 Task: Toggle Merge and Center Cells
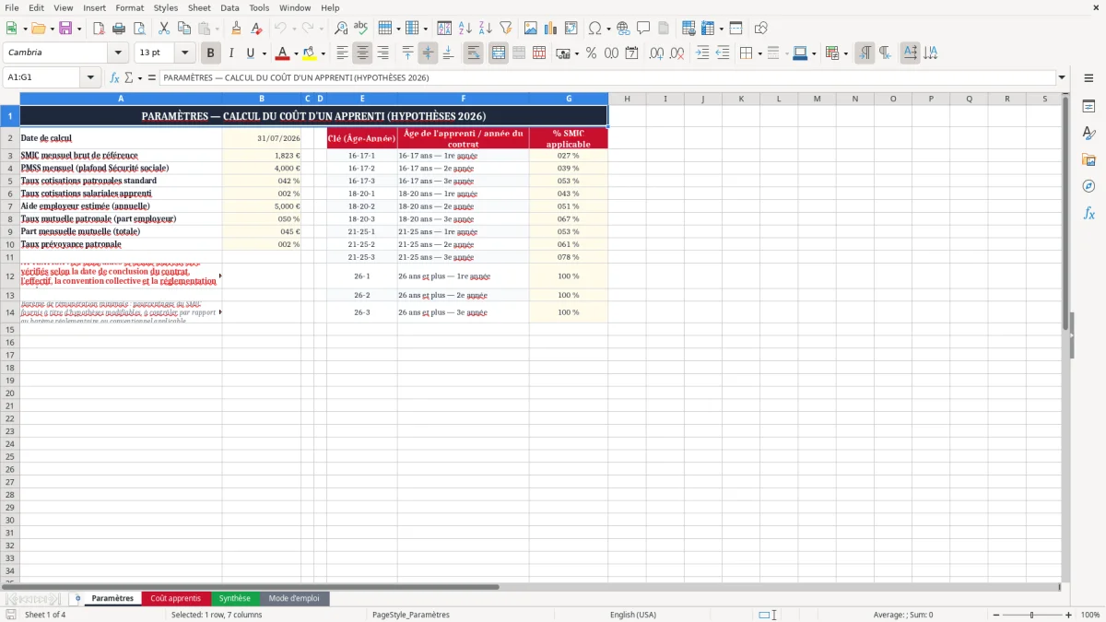499,53
